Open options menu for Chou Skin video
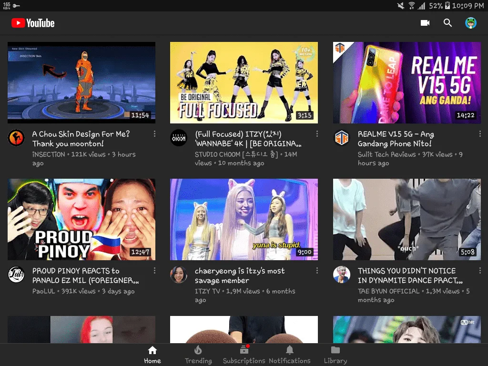Viewport: 488px width, 366px height. pyautogui.click(x=154, y=134)
